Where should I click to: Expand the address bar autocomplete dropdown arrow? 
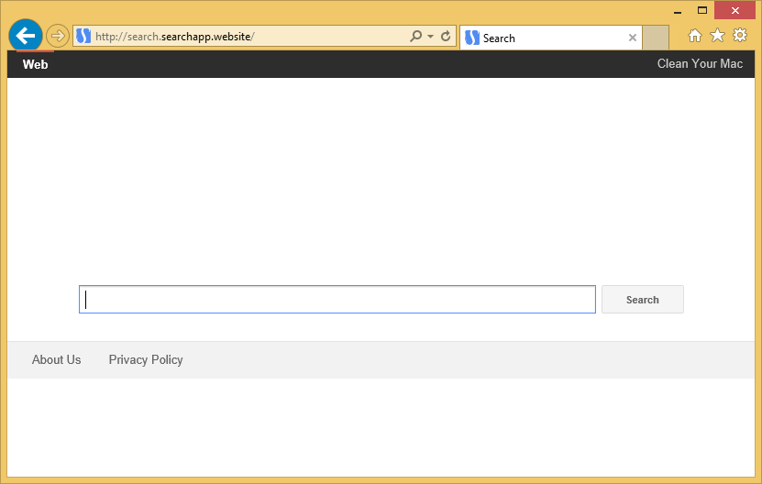pos(430,37)
